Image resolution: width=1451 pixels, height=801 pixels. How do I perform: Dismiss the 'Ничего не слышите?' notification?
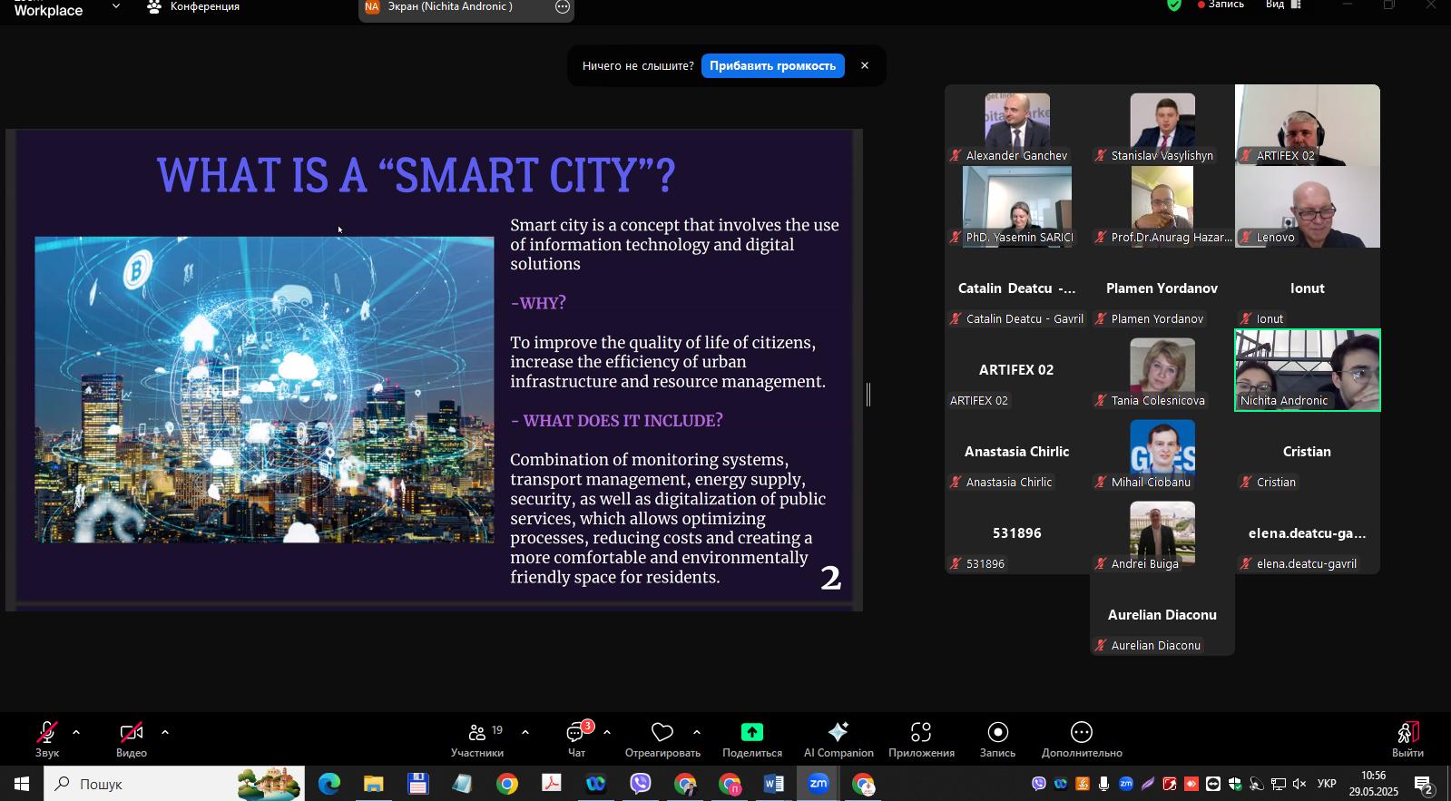point(865,66)
